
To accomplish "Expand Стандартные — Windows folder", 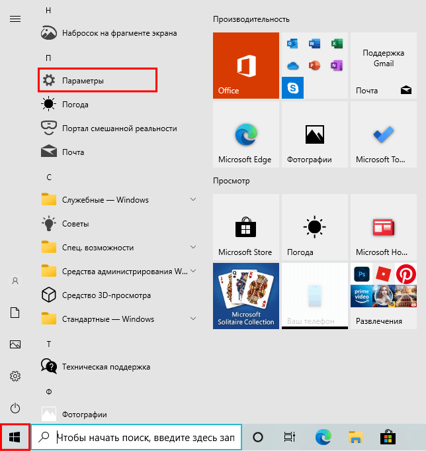I will pos(119,319).
